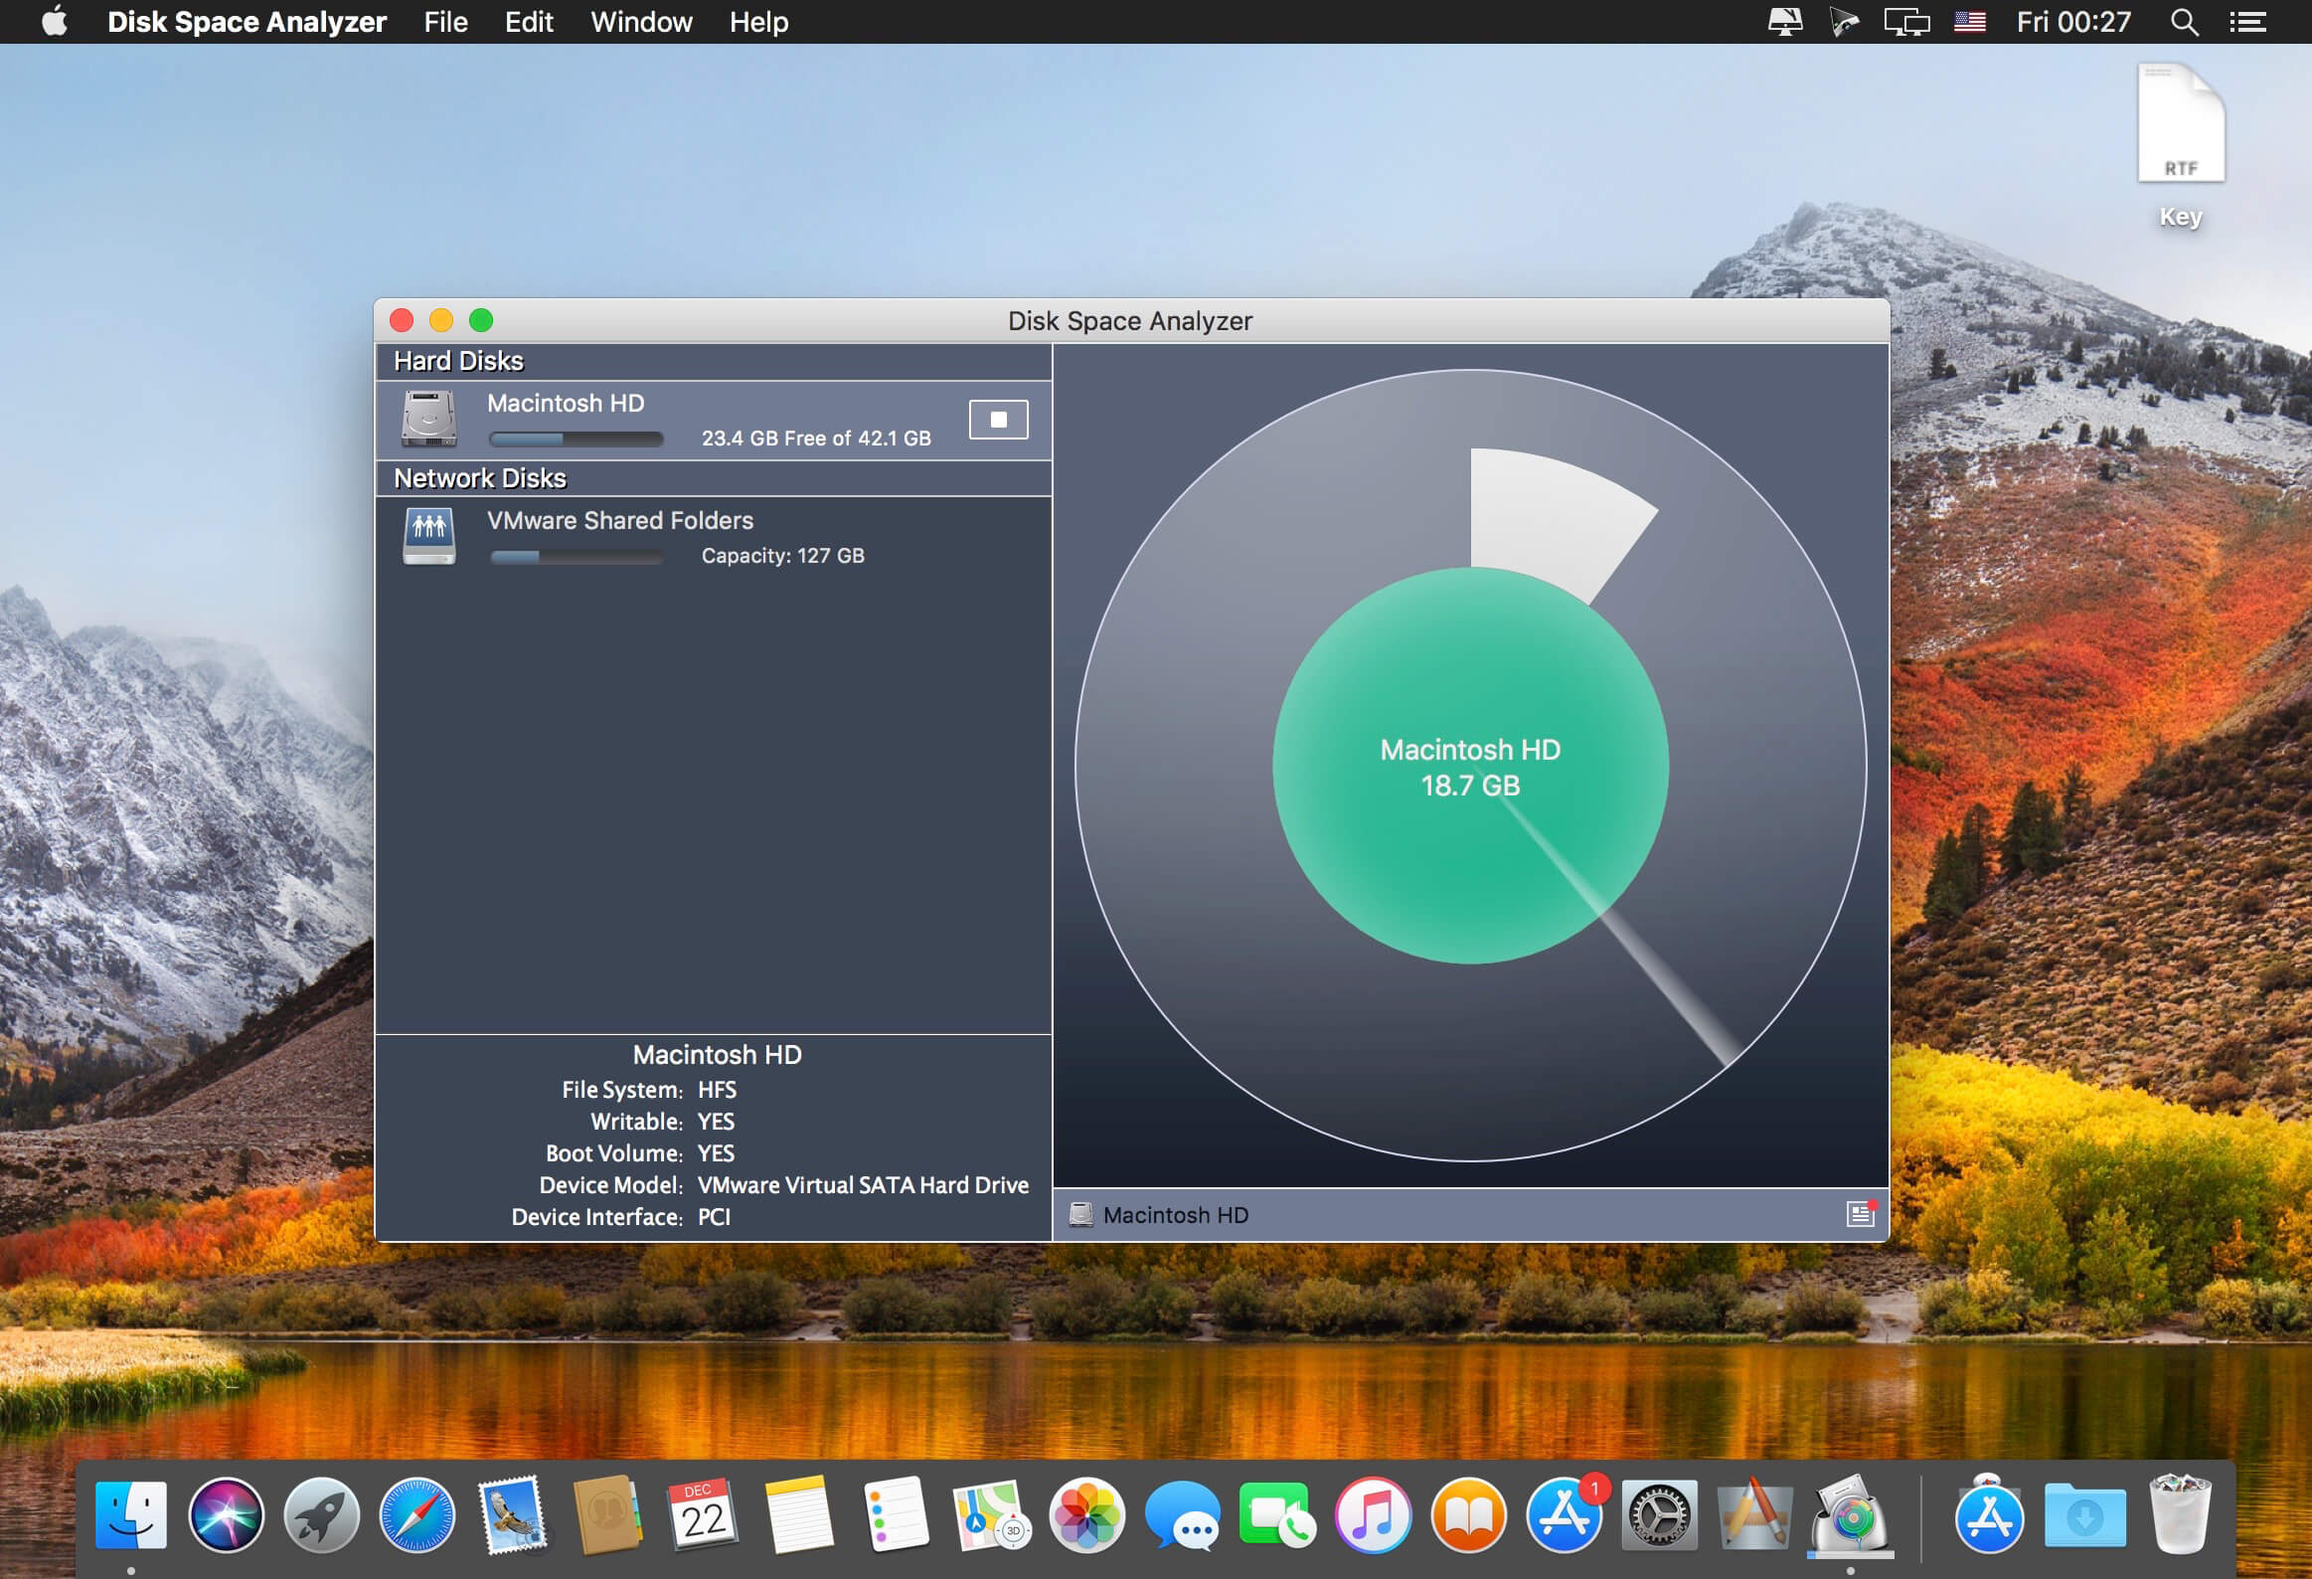The width and height of the screenshot is (2312, 1579).
Task: Open the Help menu
Action: tap(759, 22)
